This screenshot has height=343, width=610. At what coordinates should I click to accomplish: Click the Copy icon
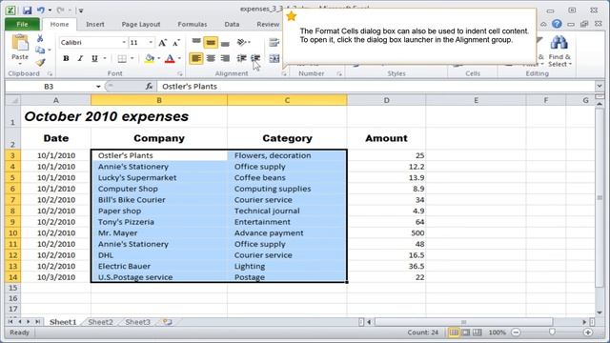point(40,50)
